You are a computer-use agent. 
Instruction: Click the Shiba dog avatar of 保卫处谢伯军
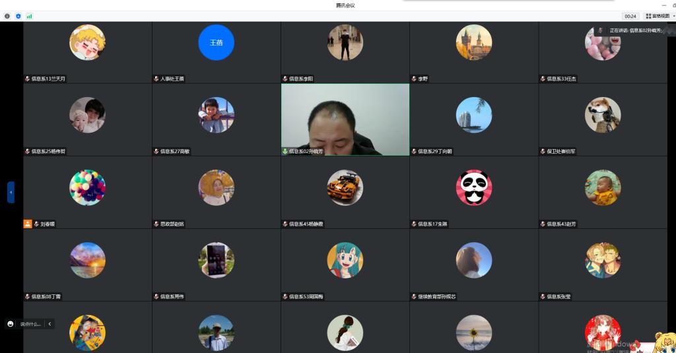pos(602,115)
